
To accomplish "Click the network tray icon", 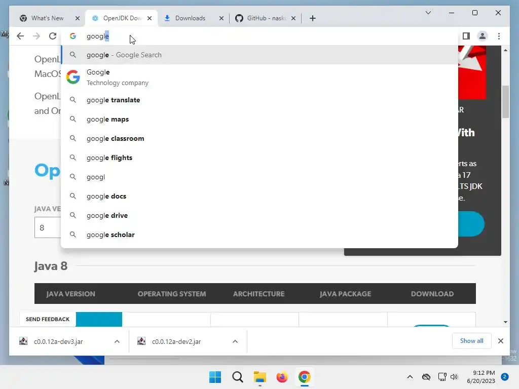I will [442, 377].
